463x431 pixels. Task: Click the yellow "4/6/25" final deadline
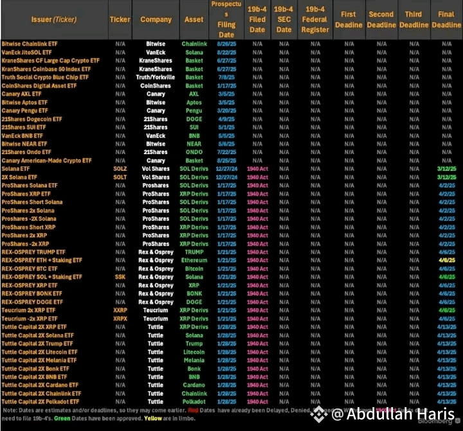click(447, 261)
